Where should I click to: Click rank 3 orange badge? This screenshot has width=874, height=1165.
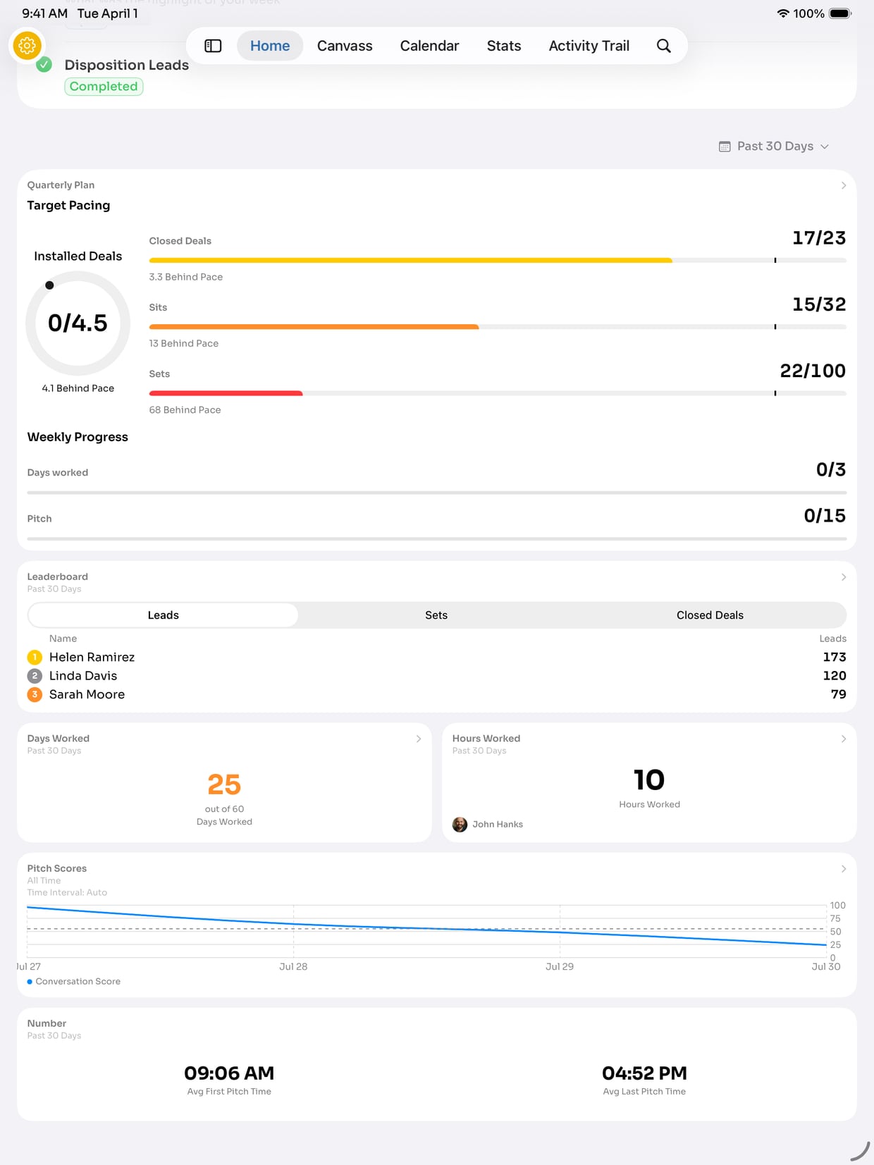(35, 694)
